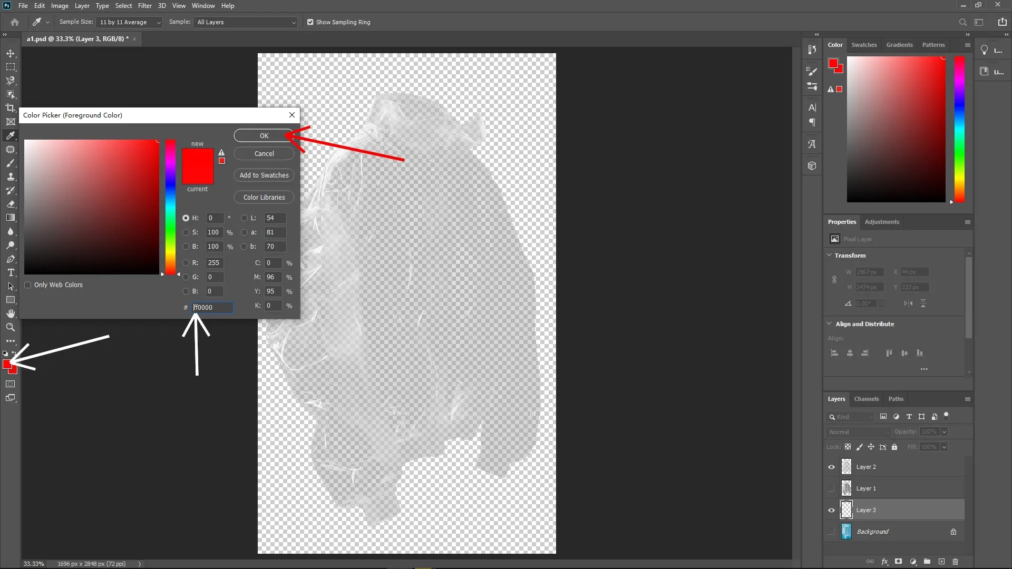The height and width of the screenshot is (569, 1012).
Task: Disable Show Sampling Ring
Action: pyautogui.click(x=310, y=22)
